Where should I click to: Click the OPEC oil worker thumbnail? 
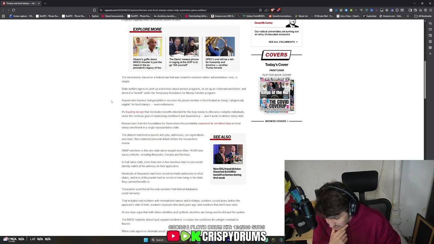click(x=220, y=46)
